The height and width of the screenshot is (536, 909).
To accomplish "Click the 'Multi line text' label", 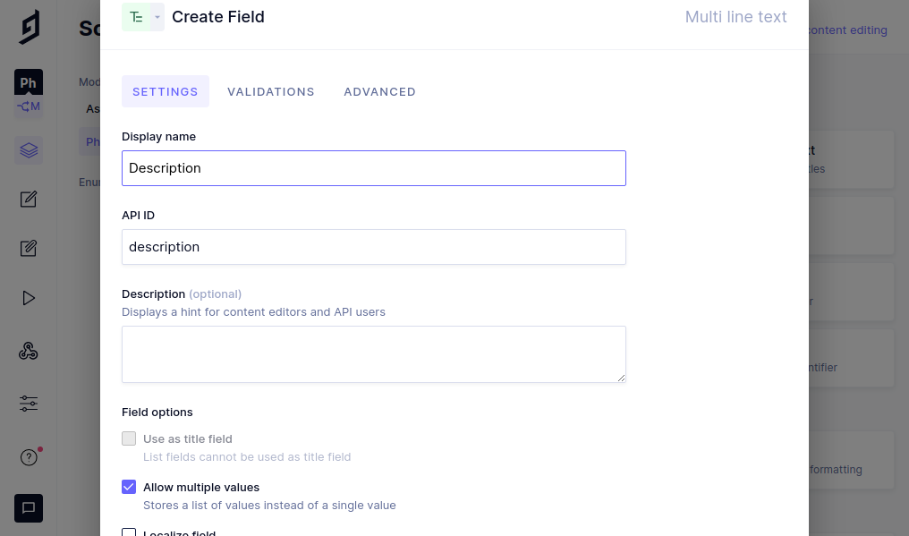I will pyautogui.click(x=735, y=17).
